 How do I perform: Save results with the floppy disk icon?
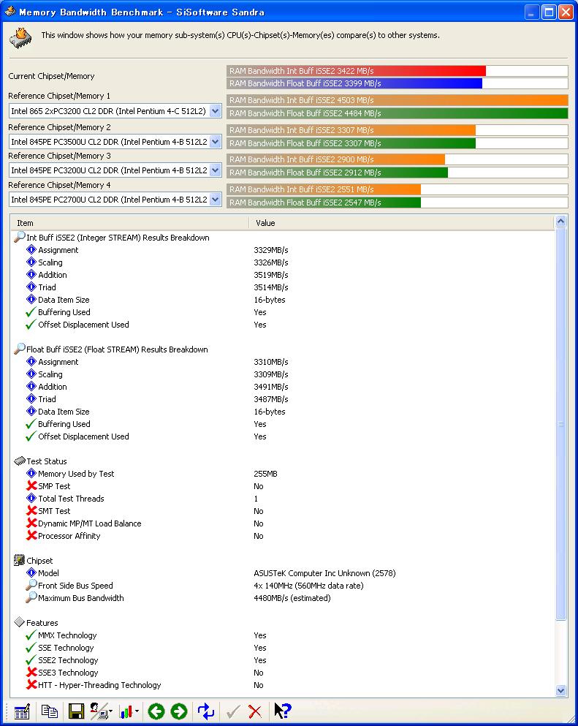tap(76, 711)
